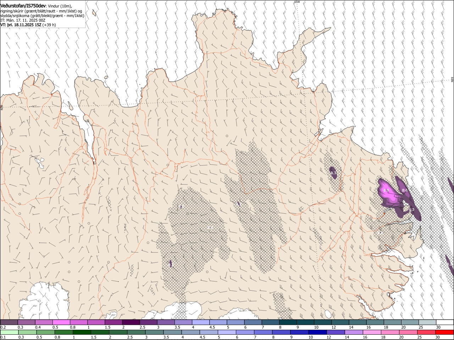Click the IT: Mán. 17. 11. 2025 00Z line

[x=23, y=20]
